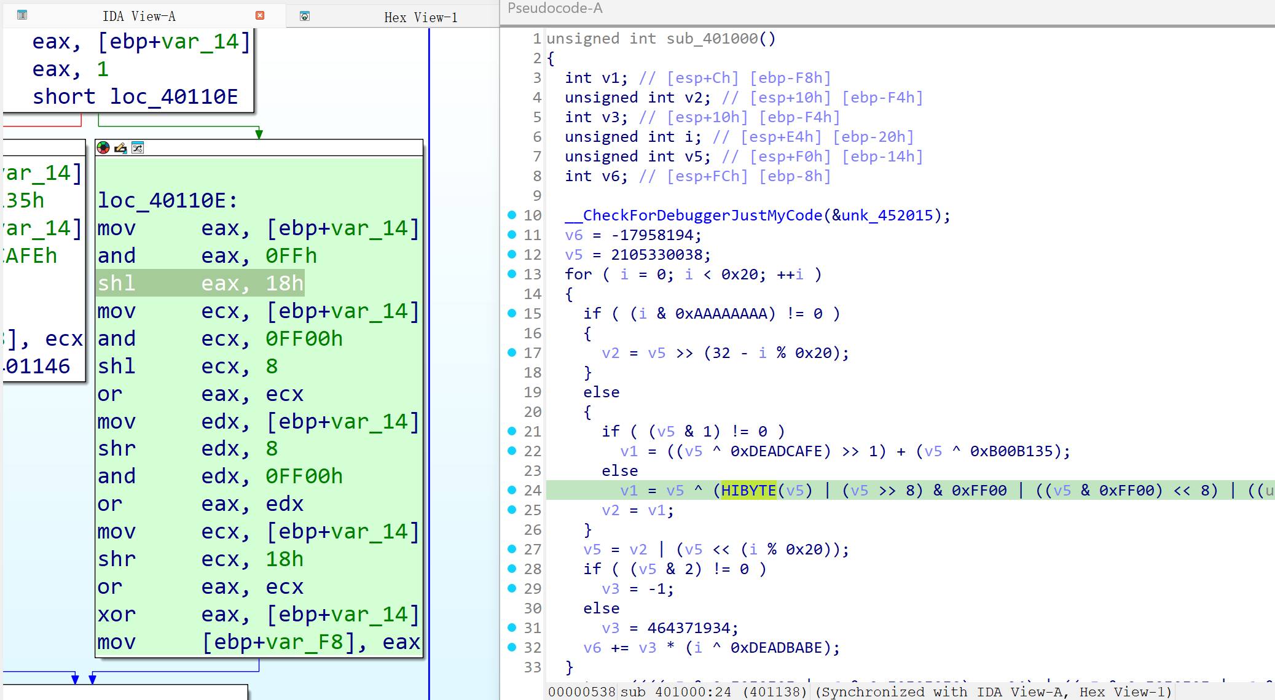This screenshot has width=1275, height=700.
Task: Click the Hex View-1 tab icon
Action: pos(305,17)
